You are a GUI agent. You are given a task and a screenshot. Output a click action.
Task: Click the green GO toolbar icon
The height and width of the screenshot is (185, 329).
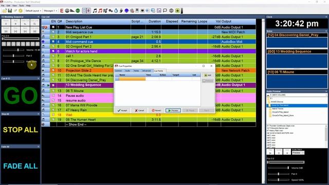[78, 10]
